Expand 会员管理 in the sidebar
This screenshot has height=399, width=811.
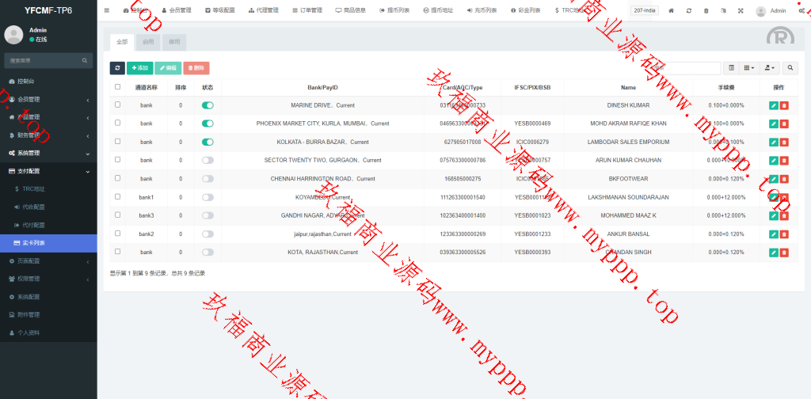coord(48,99)
